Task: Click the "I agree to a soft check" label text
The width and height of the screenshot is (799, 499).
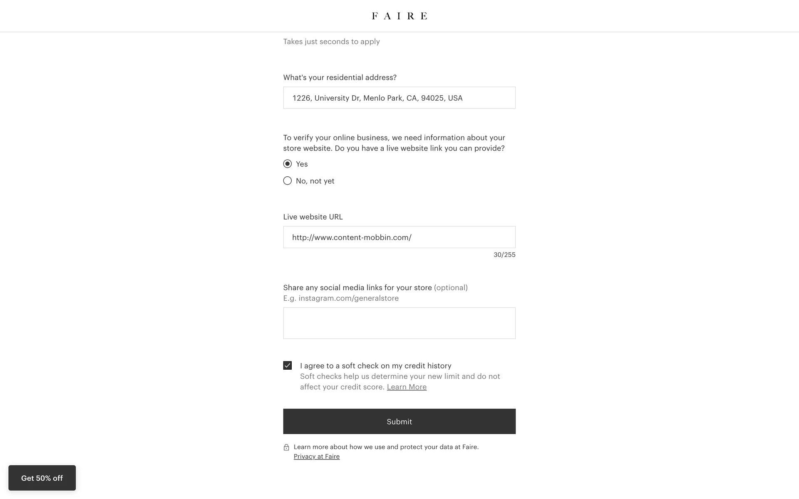Action: (x=375, y=366)
